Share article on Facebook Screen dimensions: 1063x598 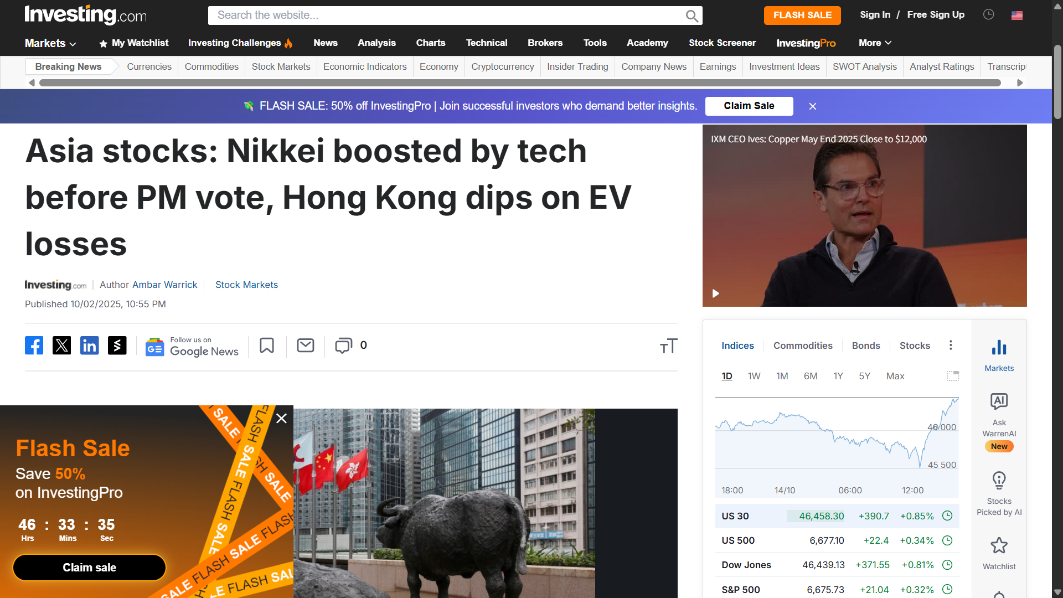[x=34, y=346]
